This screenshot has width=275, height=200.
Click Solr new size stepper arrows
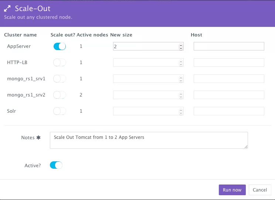click(x=181, y=111)
